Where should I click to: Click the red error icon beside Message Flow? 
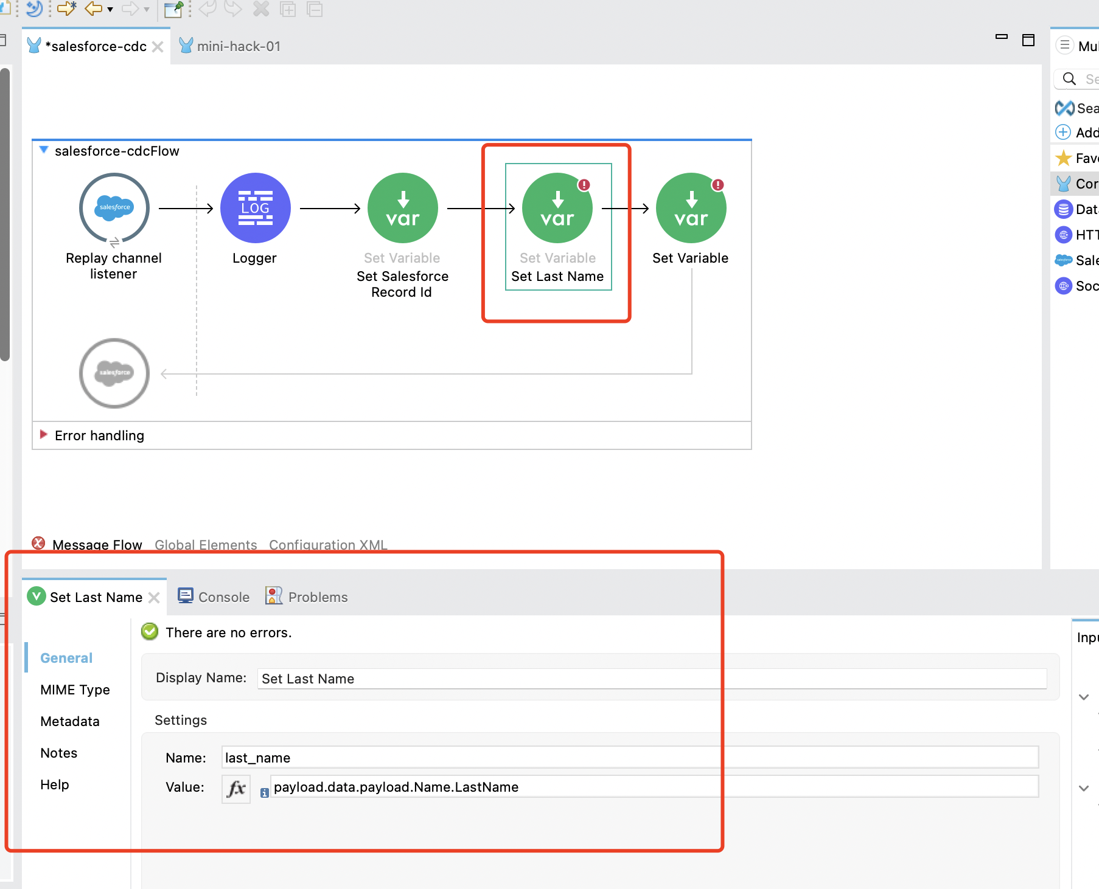click(x=38, y=543)
